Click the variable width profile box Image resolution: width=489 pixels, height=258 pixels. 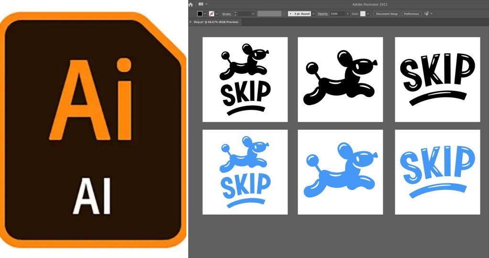coord(269,14)
